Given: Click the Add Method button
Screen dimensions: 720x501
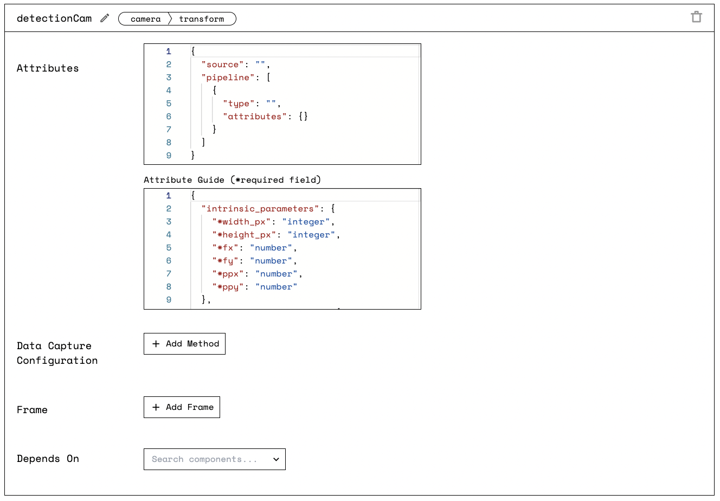Looking at the screenshot, I should click(184, 344).
